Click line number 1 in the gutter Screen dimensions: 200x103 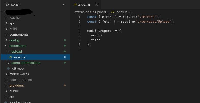tap(79, 17)
